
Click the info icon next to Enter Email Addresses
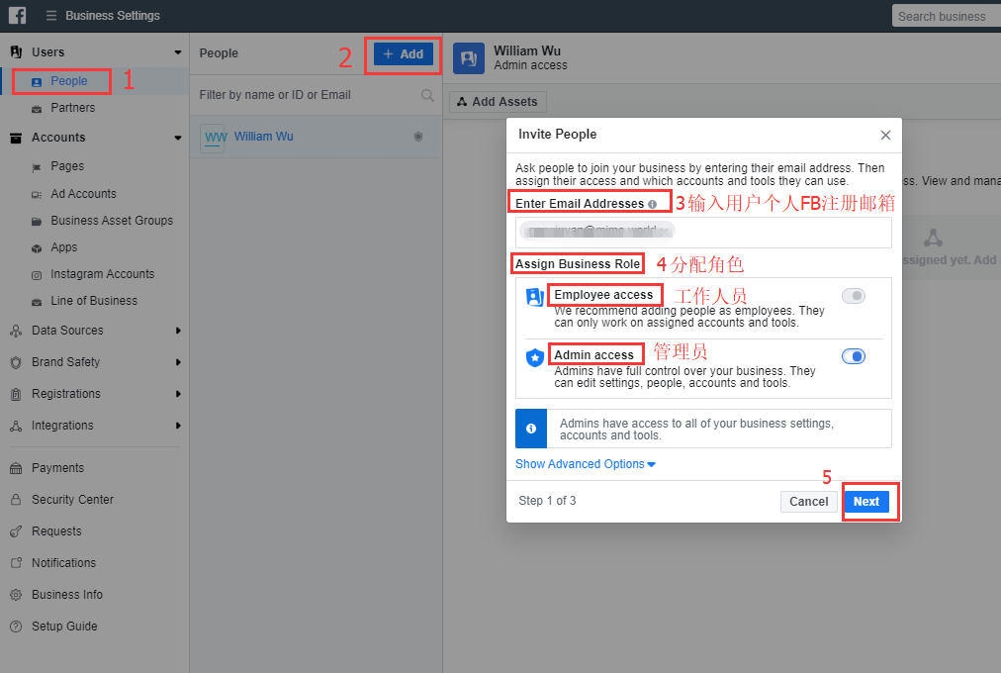(652, 204)
